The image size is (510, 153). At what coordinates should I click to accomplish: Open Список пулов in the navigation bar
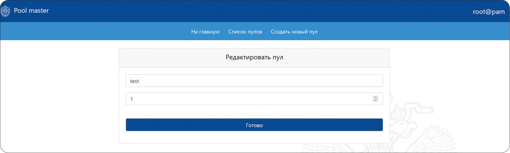(245, 32)
